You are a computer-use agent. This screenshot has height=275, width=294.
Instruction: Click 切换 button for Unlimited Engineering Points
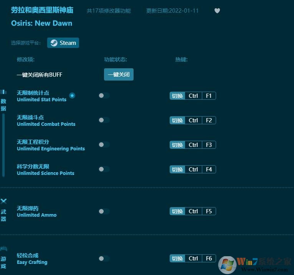coord(177,145)
